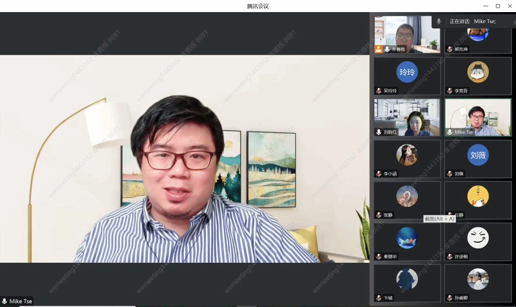Image resolution: width=516 pixels, height=307 pixels.
Task: Click the active mic icon beside 刘晓红
Action: coord(379,132)
